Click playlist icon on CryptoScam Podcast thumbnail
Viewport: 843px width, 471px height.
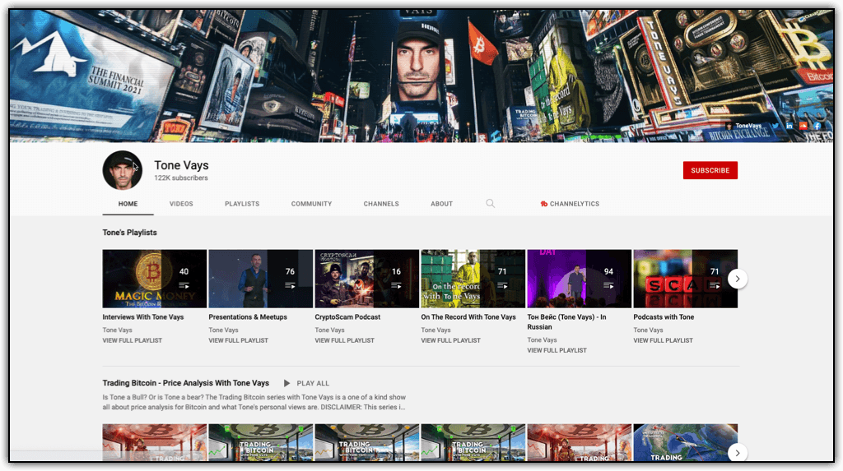point(396,286)
